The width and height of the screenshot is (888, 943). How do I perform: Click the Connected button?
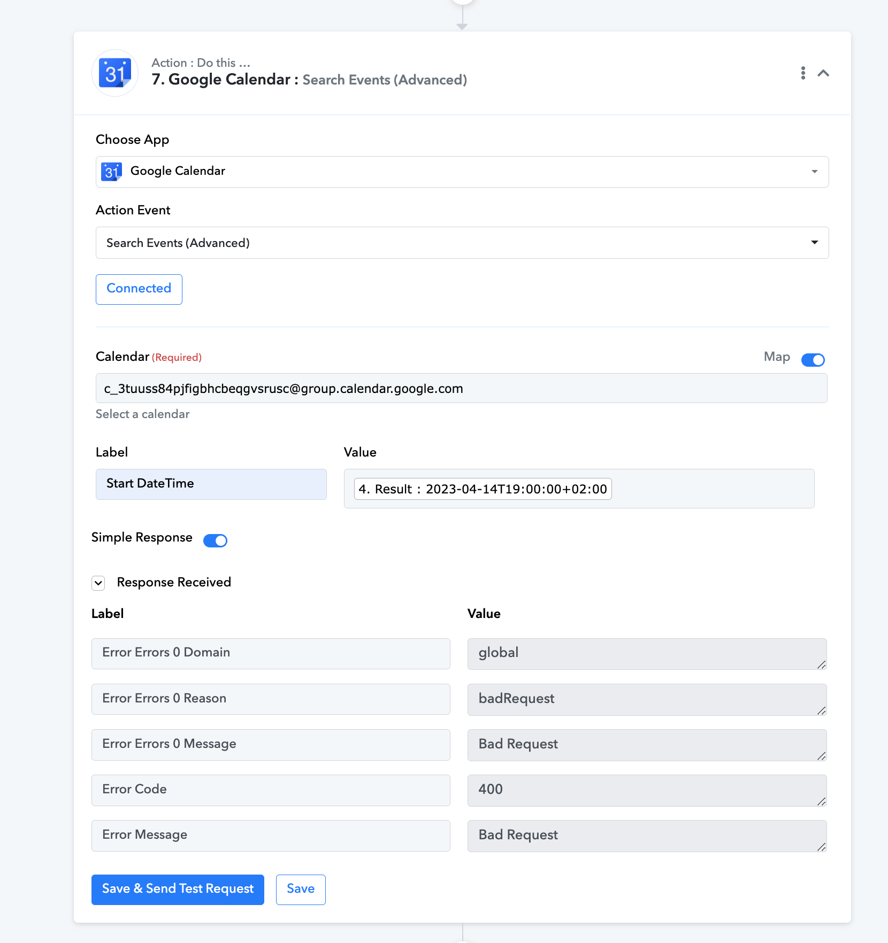point(139,289)
